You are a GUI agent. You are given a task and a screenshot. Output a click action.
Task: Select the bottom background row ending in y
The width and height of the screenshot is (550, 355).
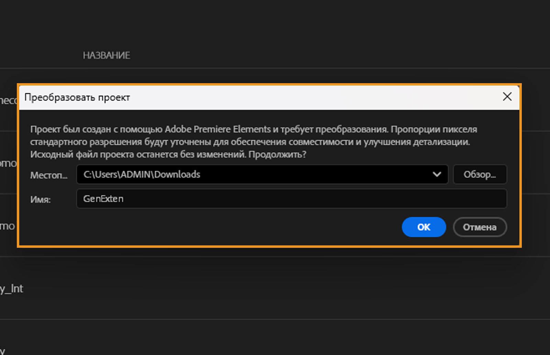3,351
